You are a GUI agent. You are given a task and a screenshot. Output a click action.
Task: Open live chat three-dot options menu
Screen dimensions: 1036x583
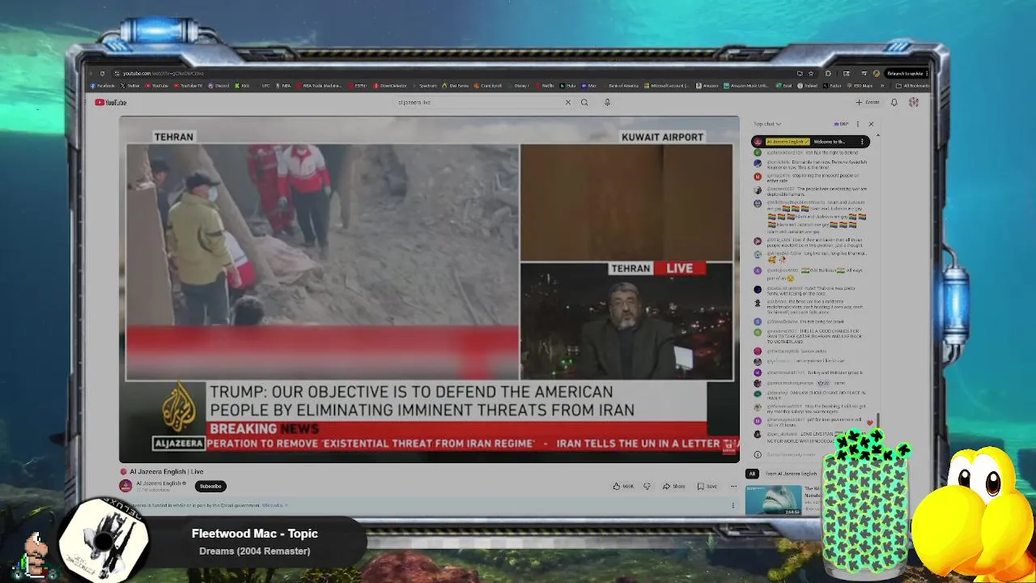[x=857, y=124]
